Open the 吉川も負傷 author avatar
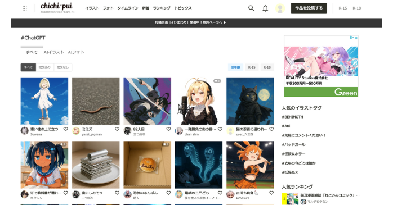This screenshot has width=393, height=205. [230, 194]
